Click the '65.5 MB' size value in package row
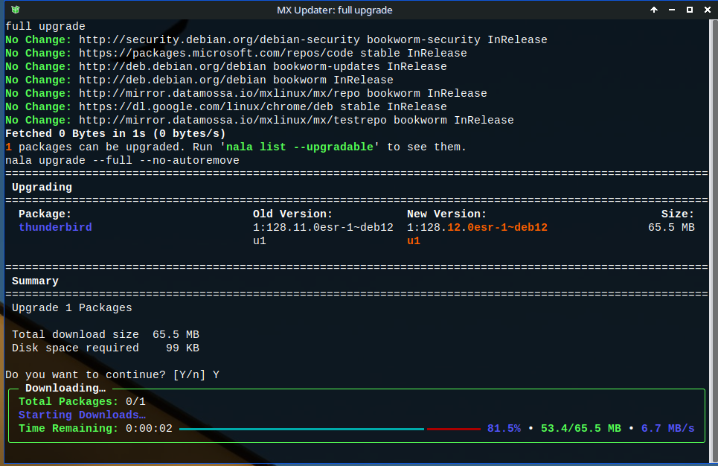The height and width of the screenshot is (466, 718). pyautogui.click(x=671, y=227)
